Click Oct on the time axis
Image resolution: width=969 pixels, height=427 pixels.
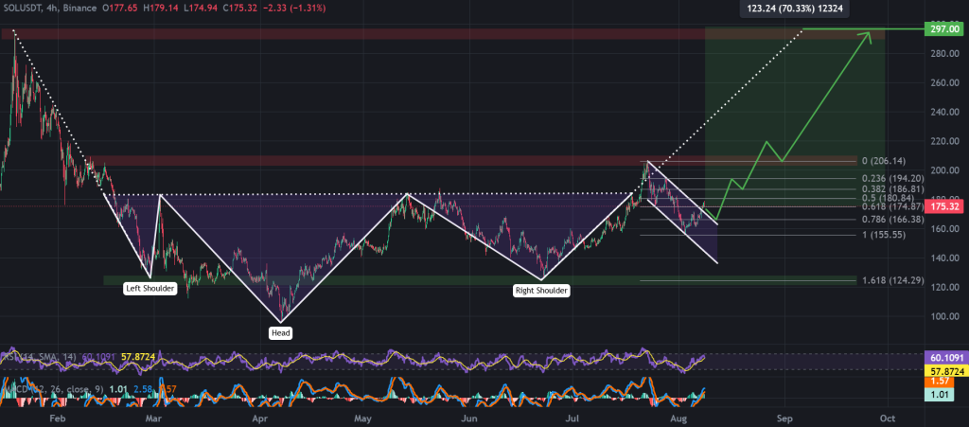coord(887,418)
